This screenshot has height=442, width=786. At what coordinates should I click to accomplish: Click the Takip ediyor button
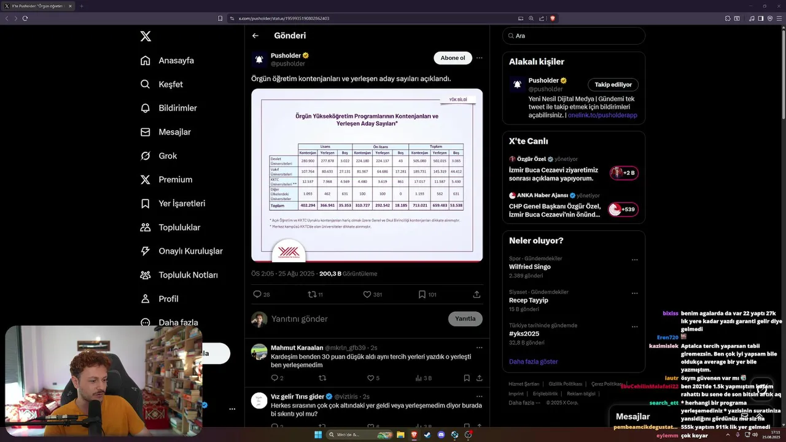click(613, 85)
